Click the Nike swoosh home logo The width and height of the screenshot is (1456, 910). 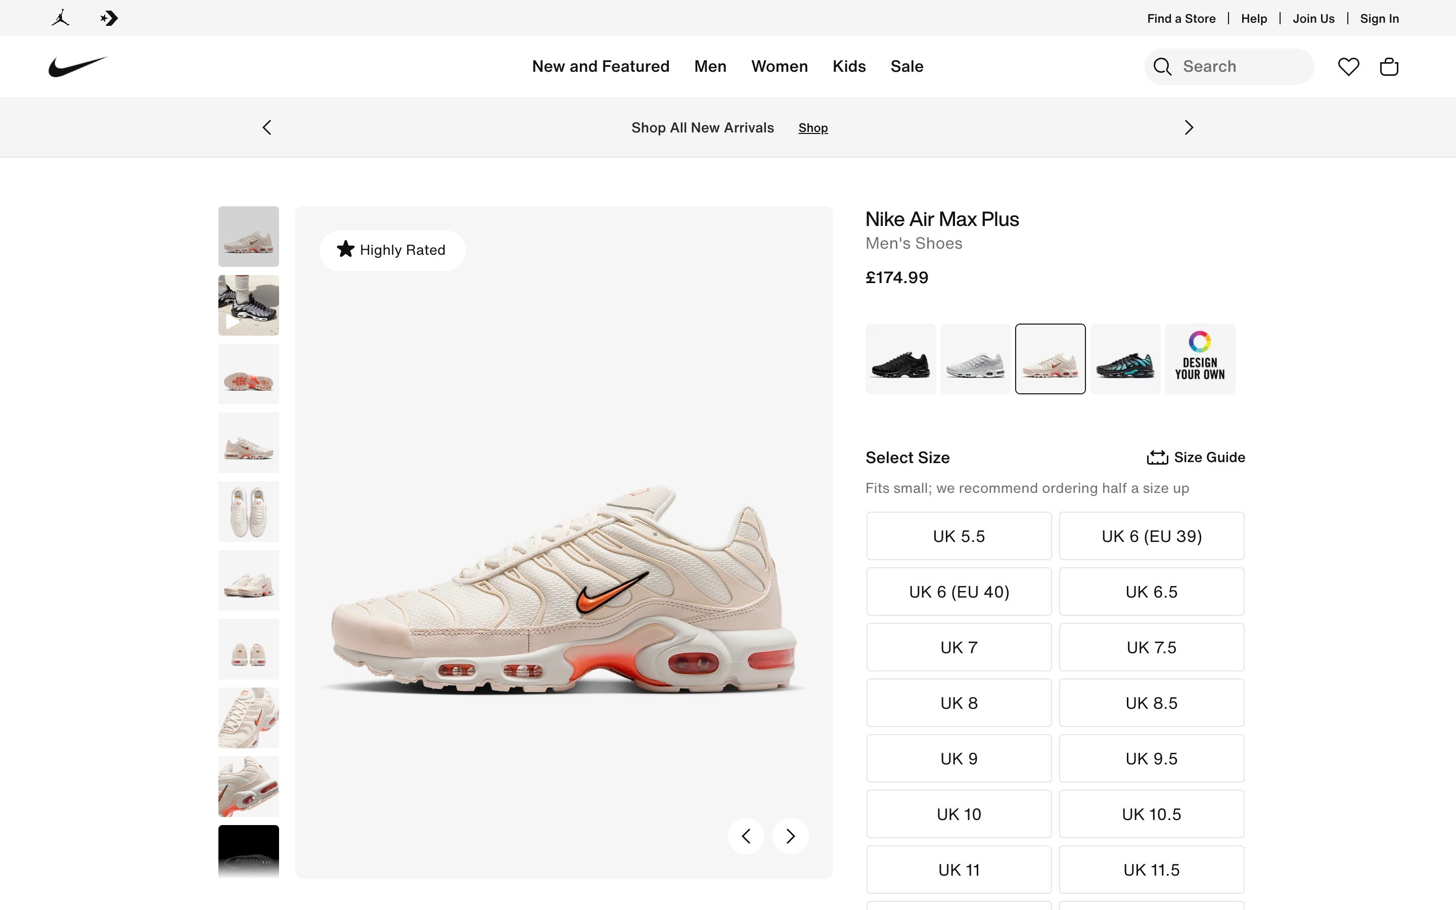pyautogui.click(x=77, y=66)
